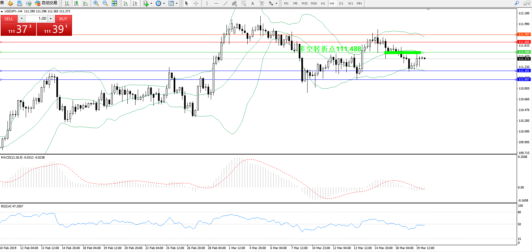The width and height of the screenshot is (532, 252).
Task: Pick the horizontal line tool
Action: pyautogui.click(x=216, y=3)
